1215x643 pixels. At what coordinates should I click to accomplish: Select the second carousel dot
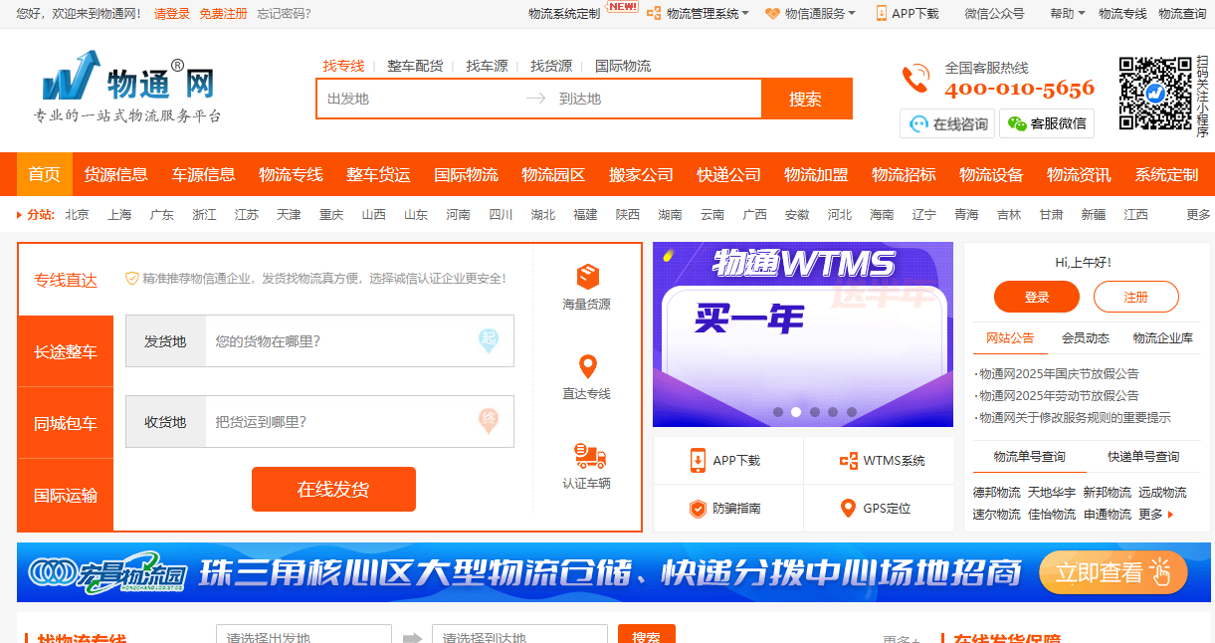796,410
